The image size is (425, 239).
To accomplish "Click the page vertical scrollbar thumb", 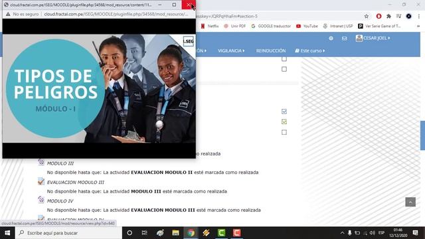I will click(422, 135).
